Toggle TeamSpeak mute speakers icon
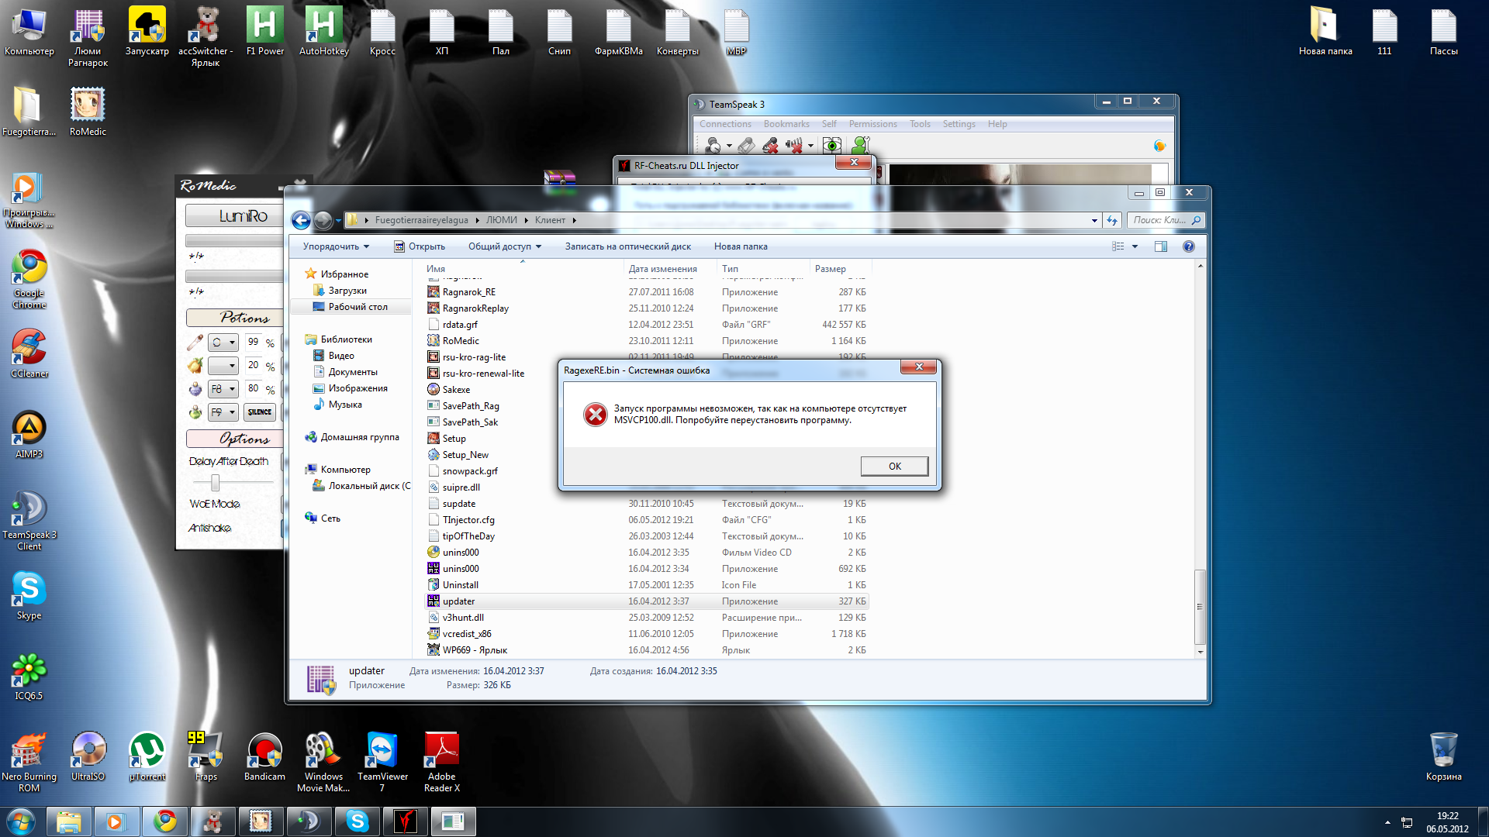The width and height of the screenshot is (1489, 837). (x=794, y=145)
